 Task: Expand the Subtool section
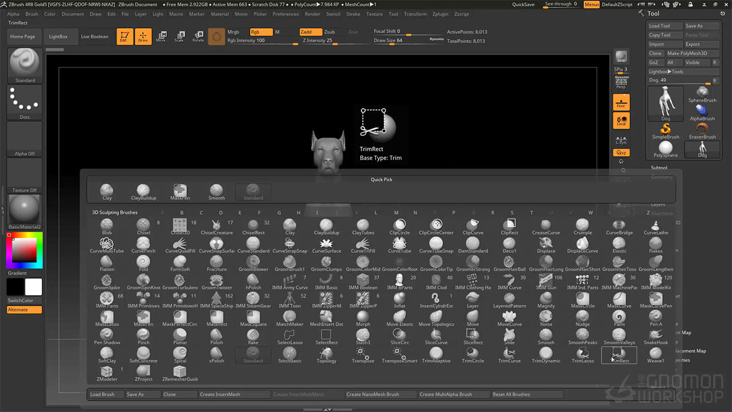(x=659, y=168)
